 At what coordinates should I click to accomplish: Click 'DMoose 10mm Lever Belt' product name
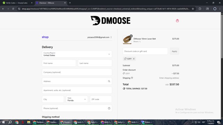point(145,39)
